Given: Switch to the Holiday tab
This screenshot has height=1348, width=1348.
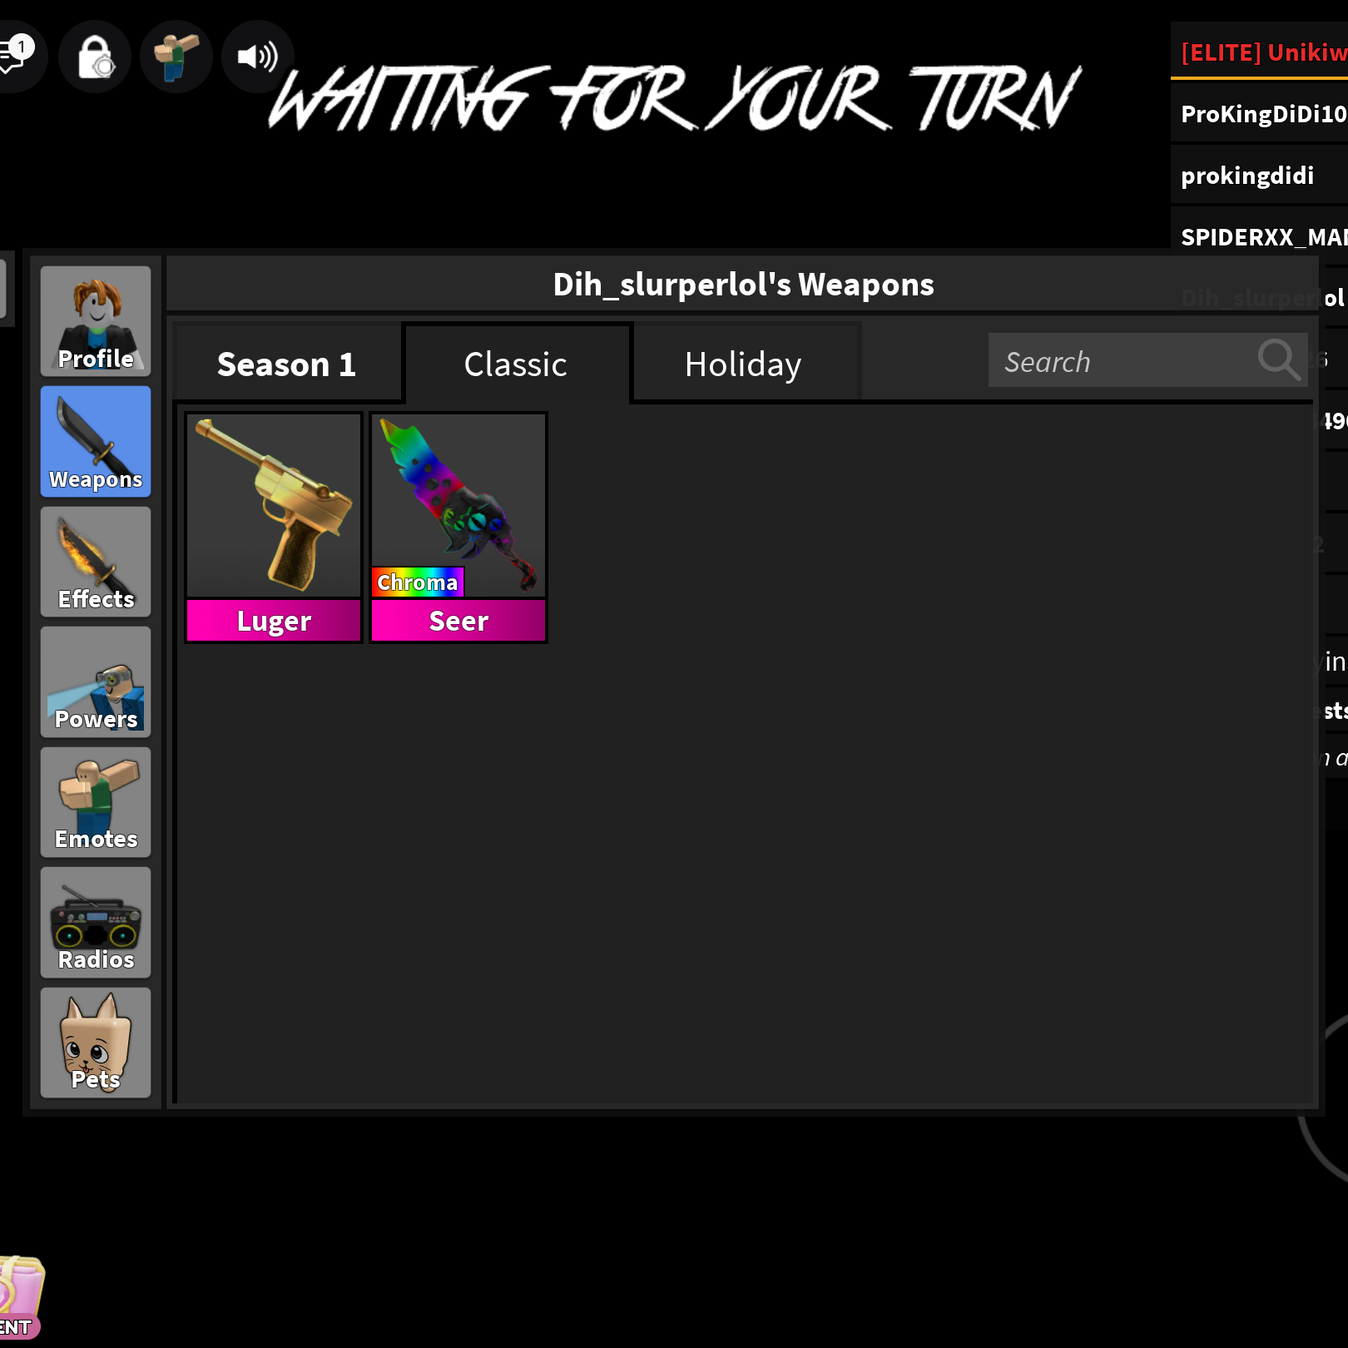Looking at the screenshot, I should (x=743, y=364).
